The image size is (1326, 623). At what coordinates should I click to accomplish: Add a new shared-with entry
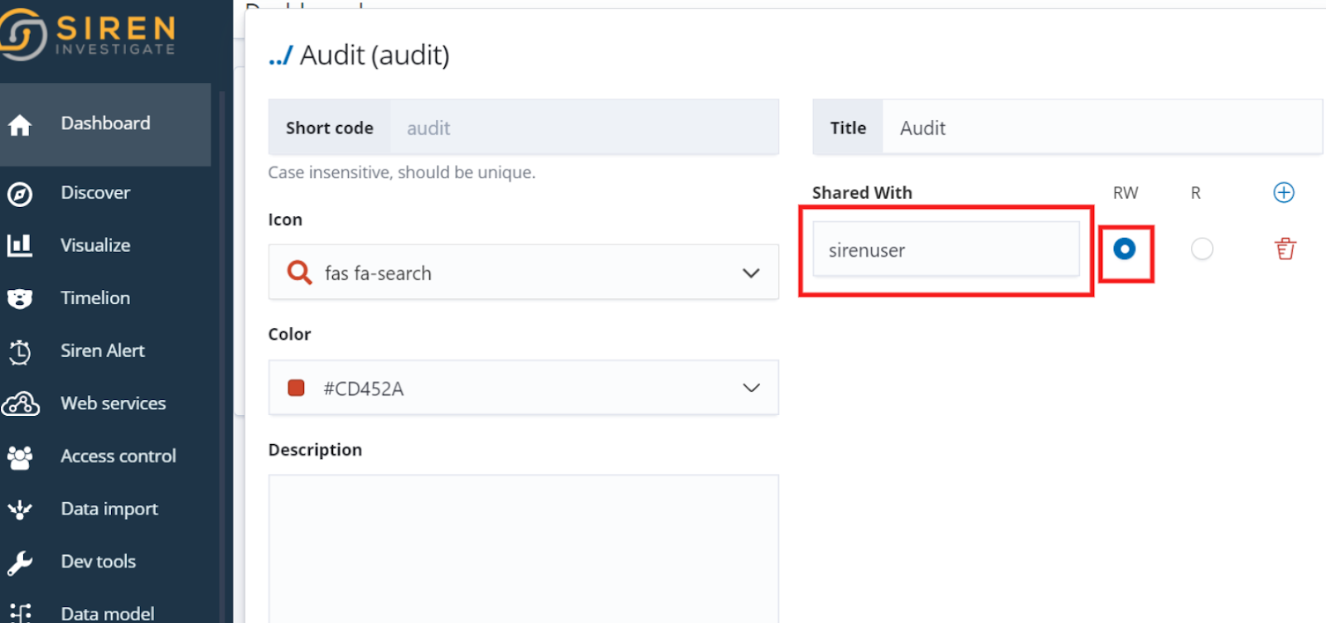[x=1284, y=193]
